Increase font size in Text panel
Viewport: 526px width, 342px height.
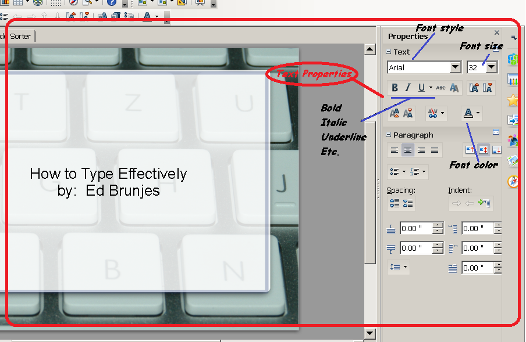click(474, 88)
